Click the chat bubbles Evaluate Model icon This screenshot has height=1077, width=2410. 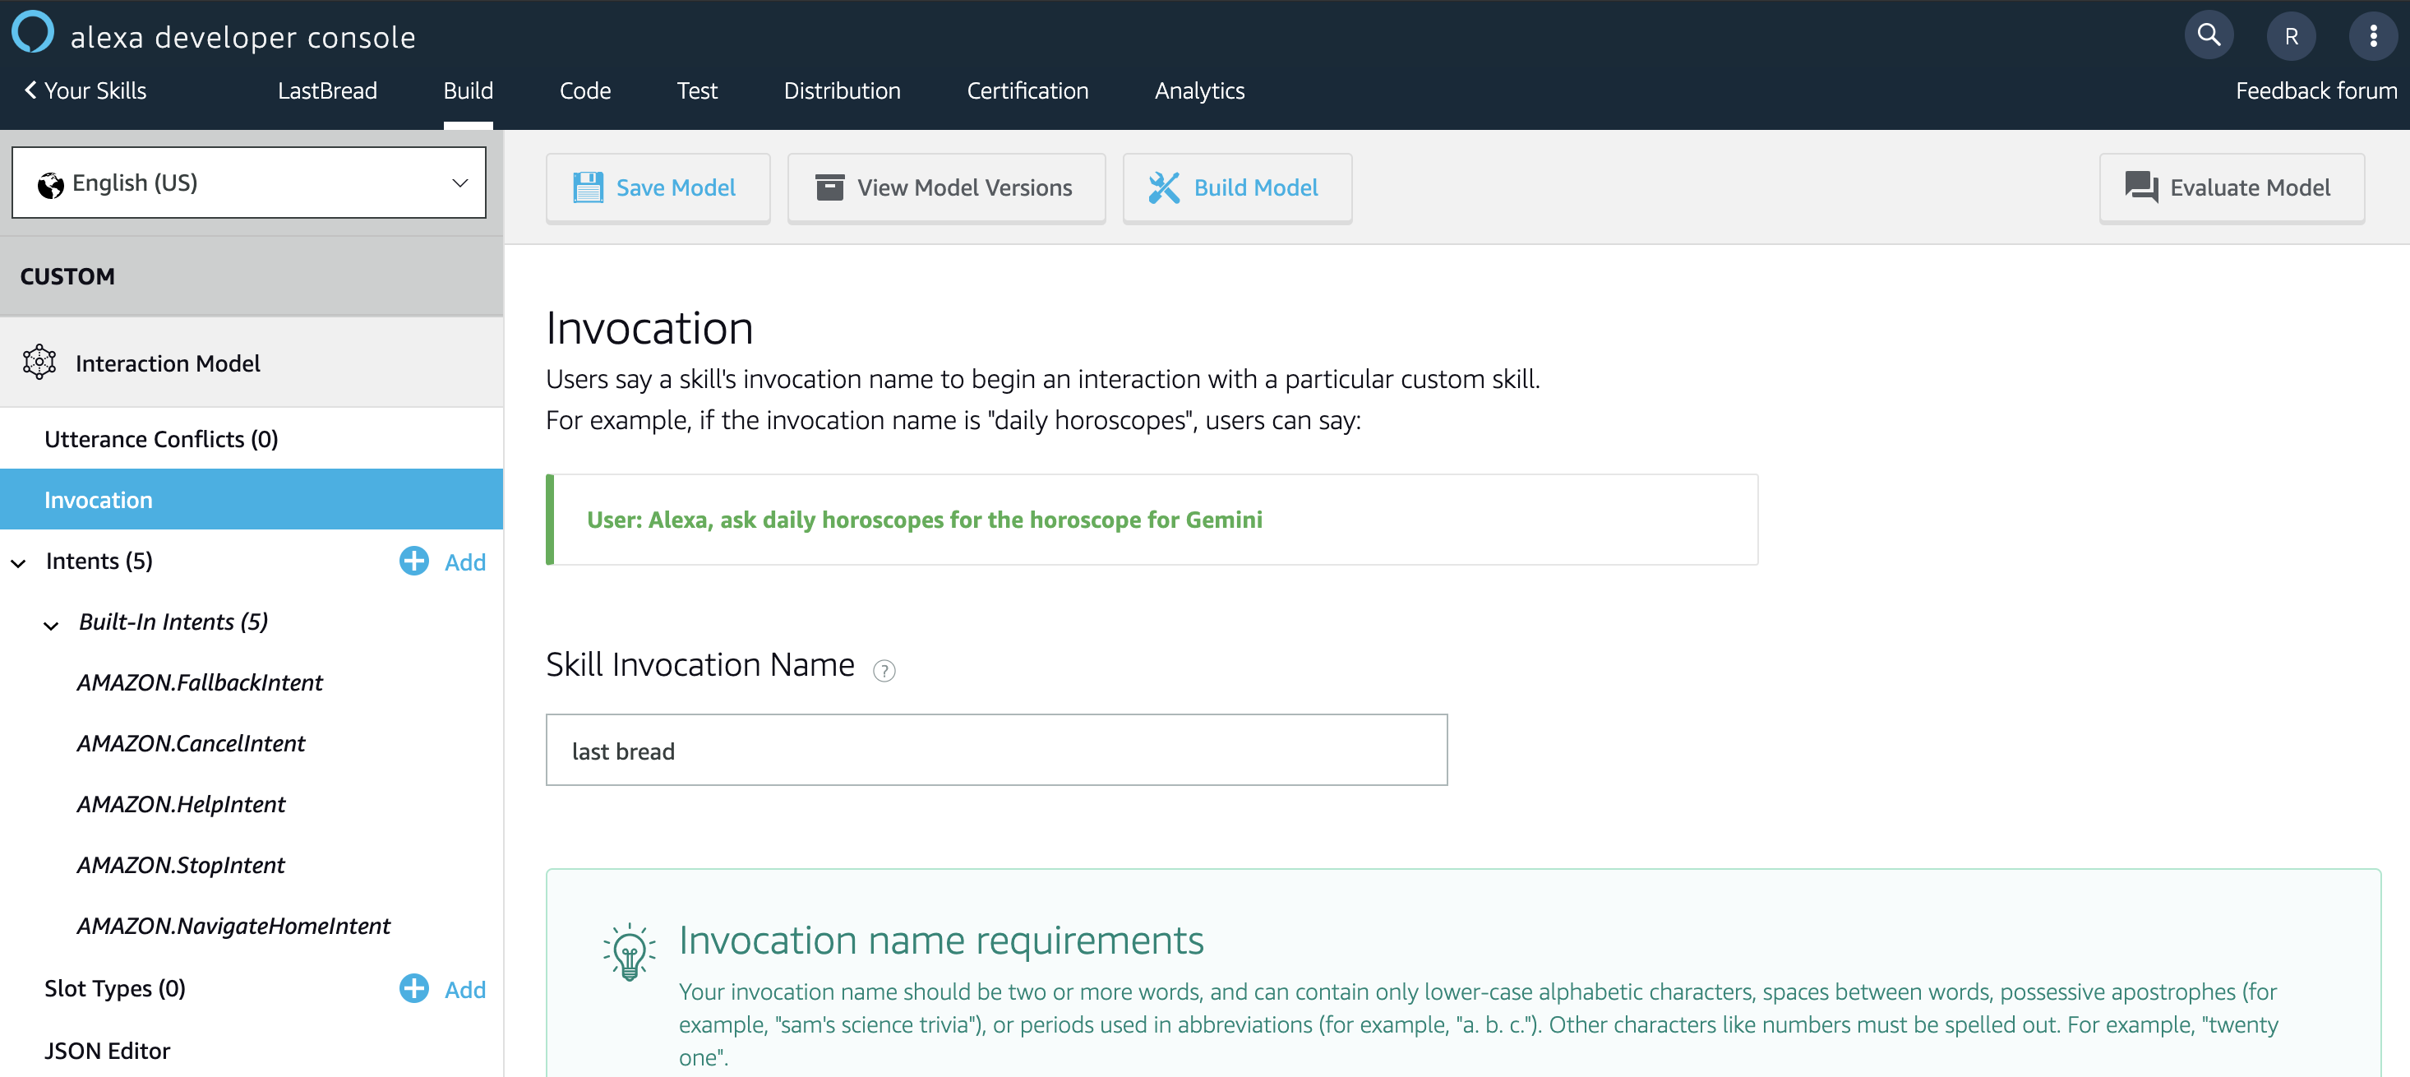pos(2140,187)
